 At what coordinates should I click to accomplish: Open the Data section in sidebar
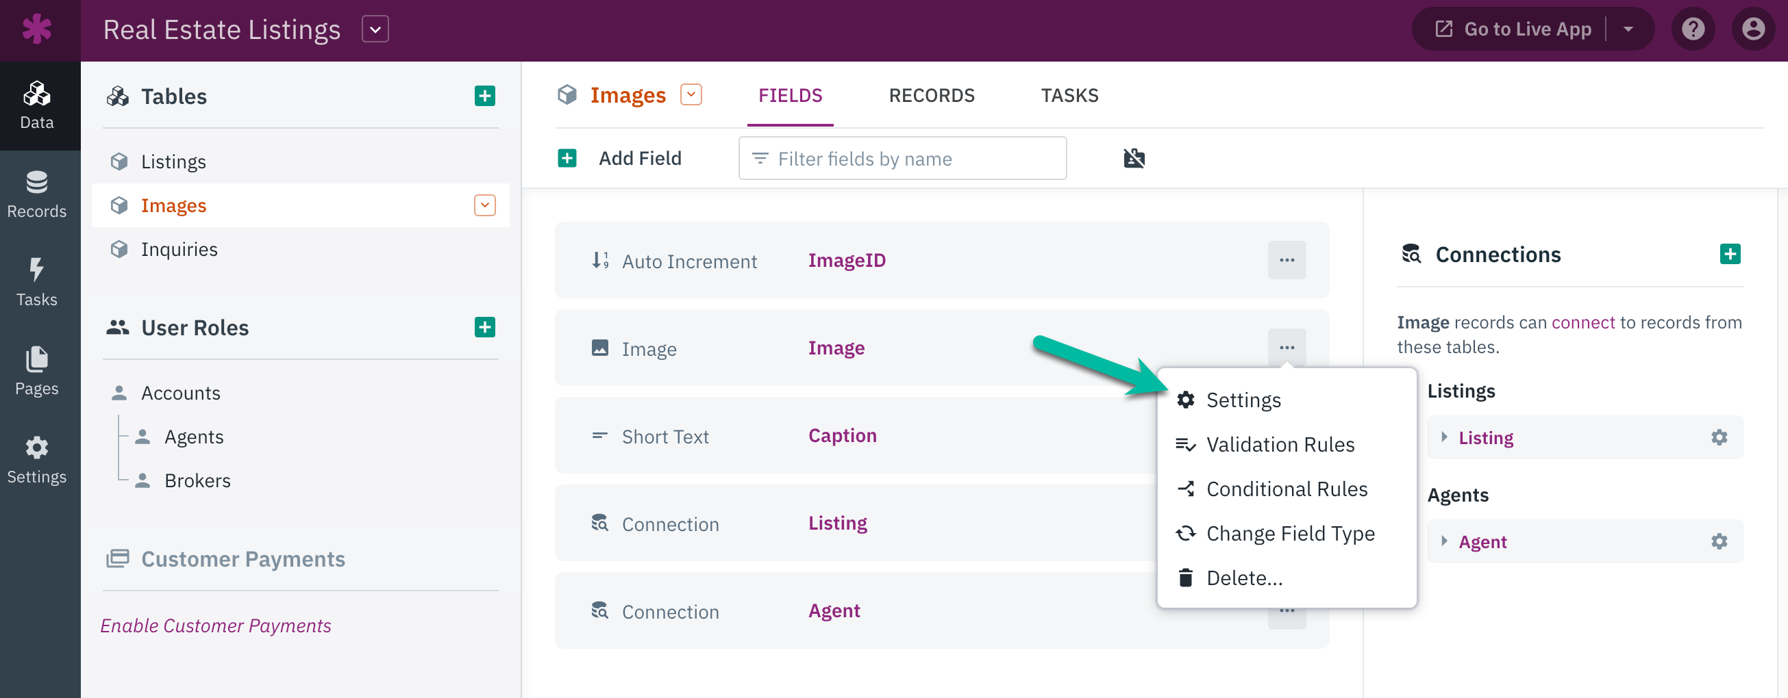(x=37, y=106)
